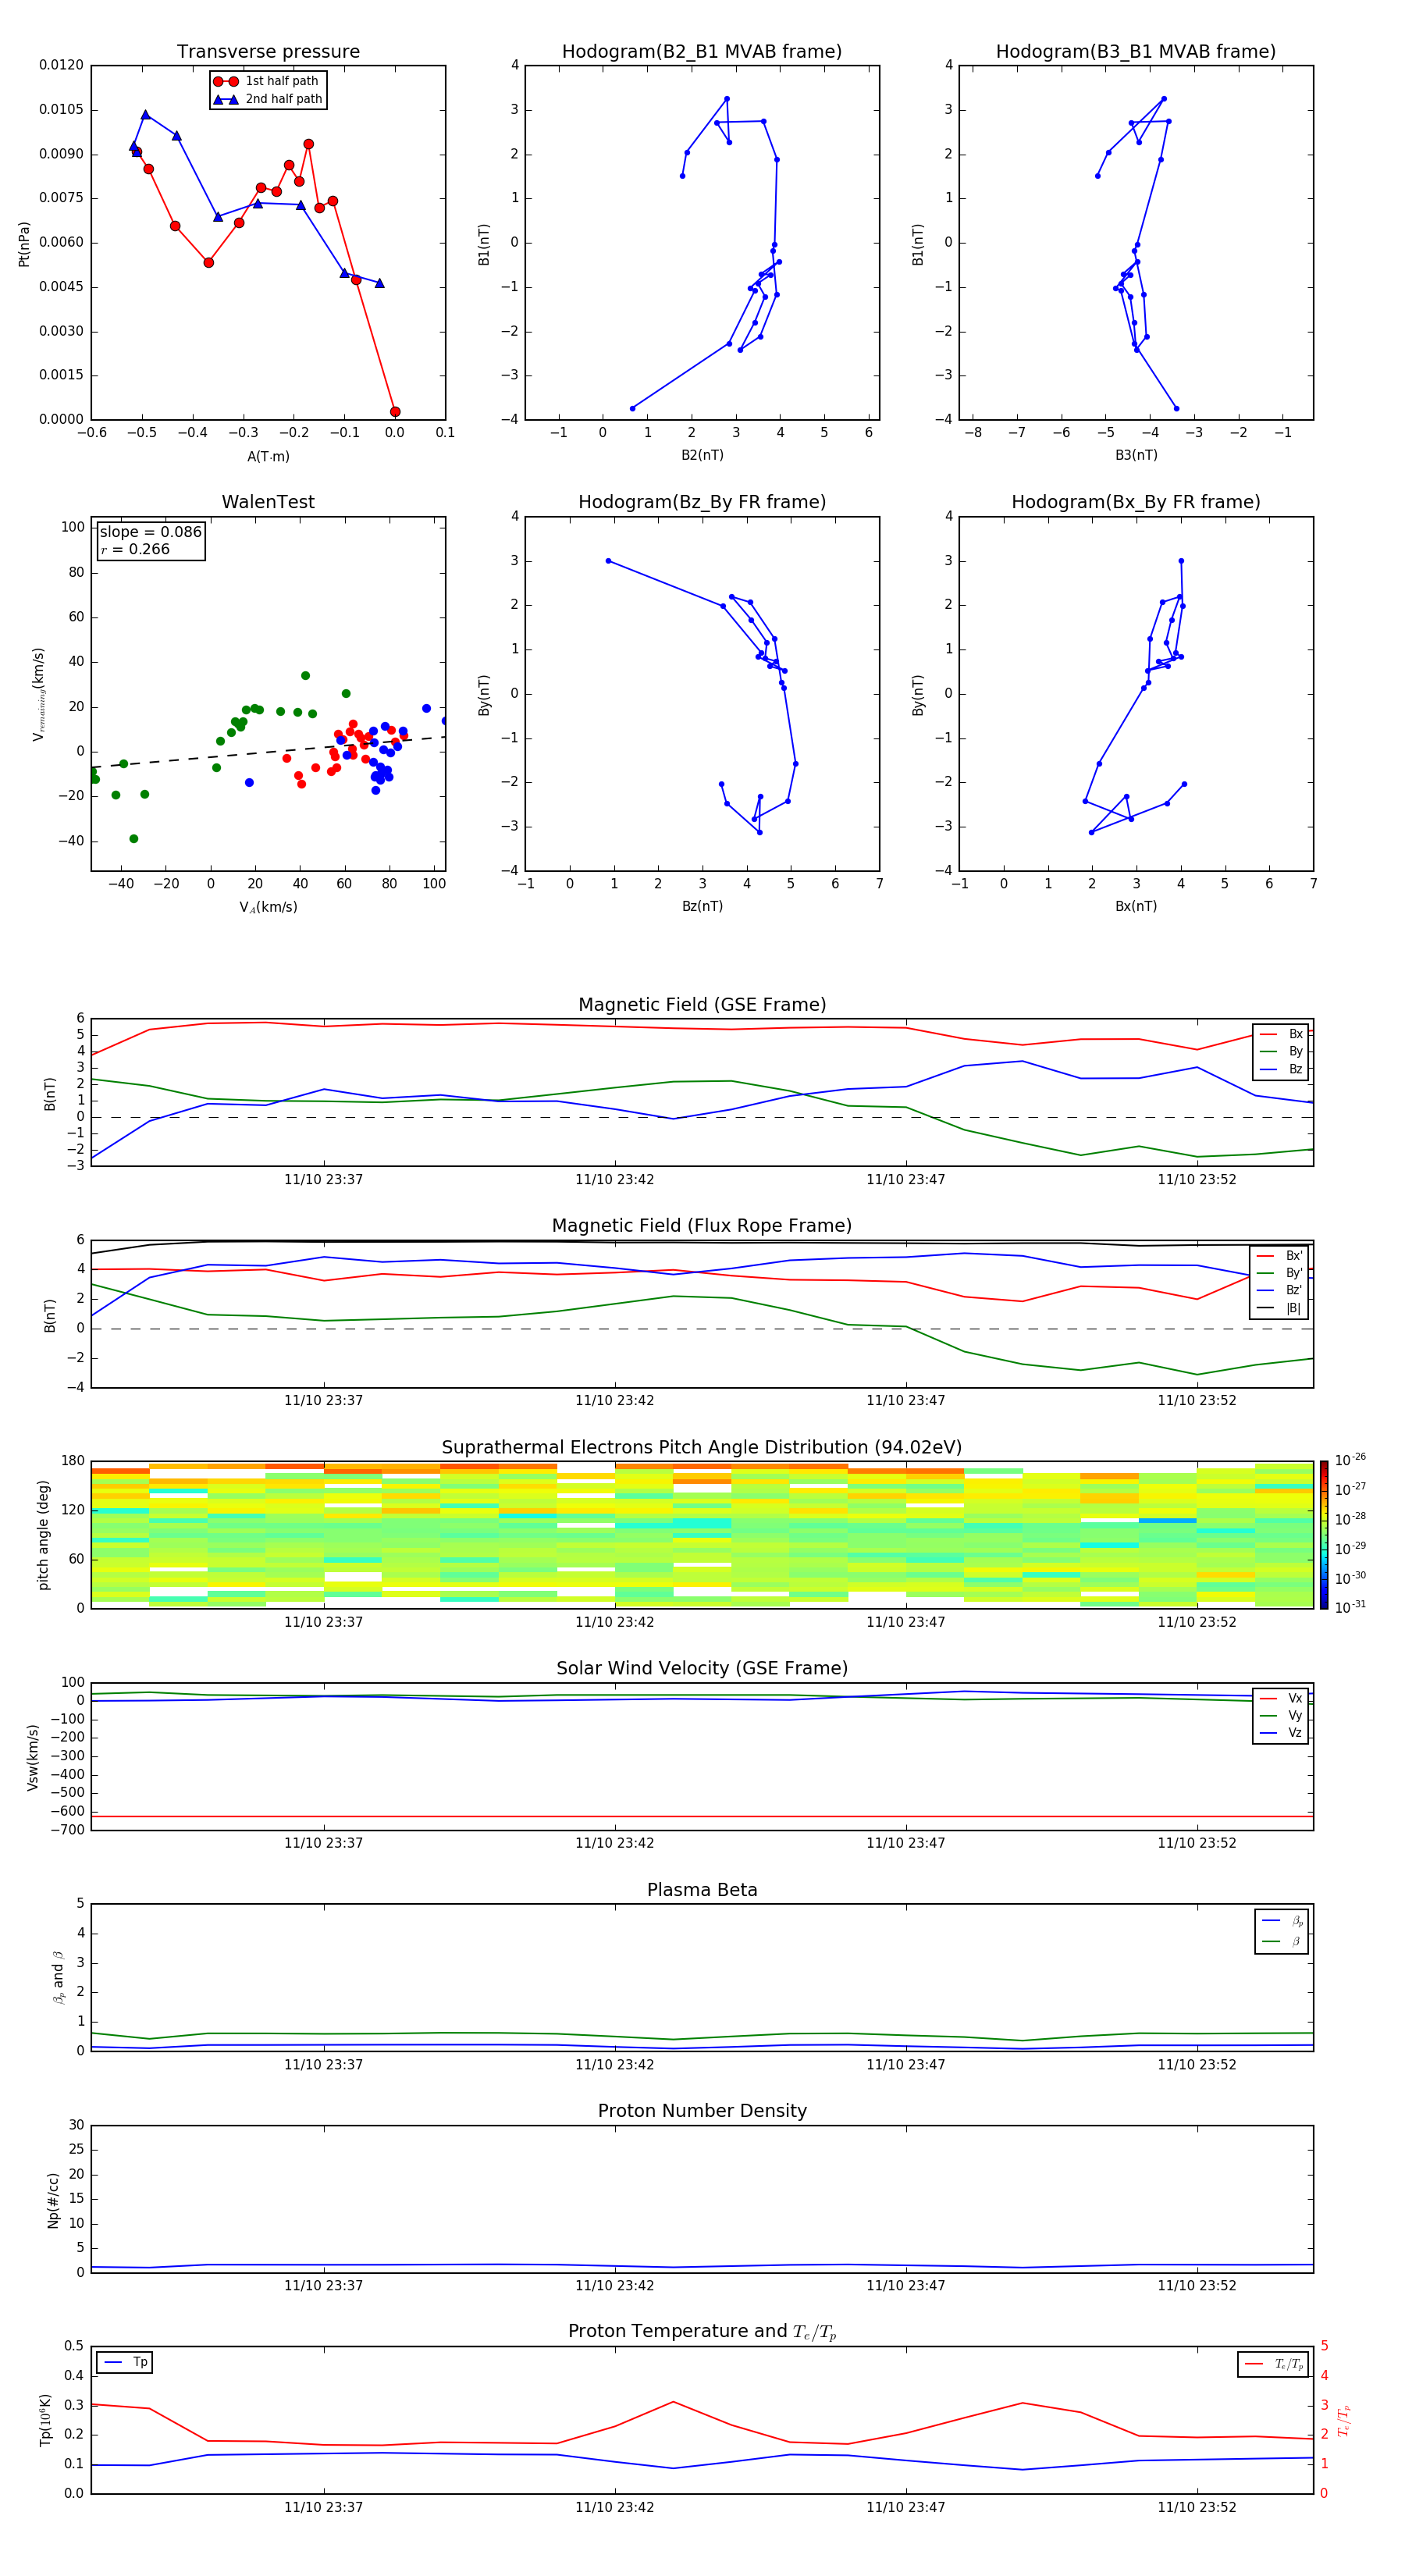1405x2576 pixels.
Task: Click the Te/Tp legend box in temperature plot
Action: pyautogui.click(x=1273, y=2364)
